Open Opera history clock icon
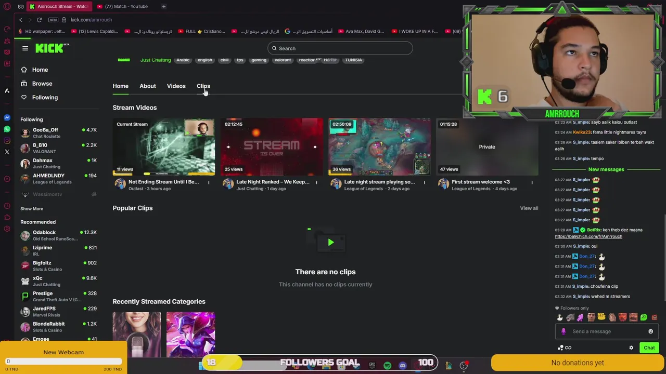This screenshot has width=666, height=374. click(x=7, y=206)
